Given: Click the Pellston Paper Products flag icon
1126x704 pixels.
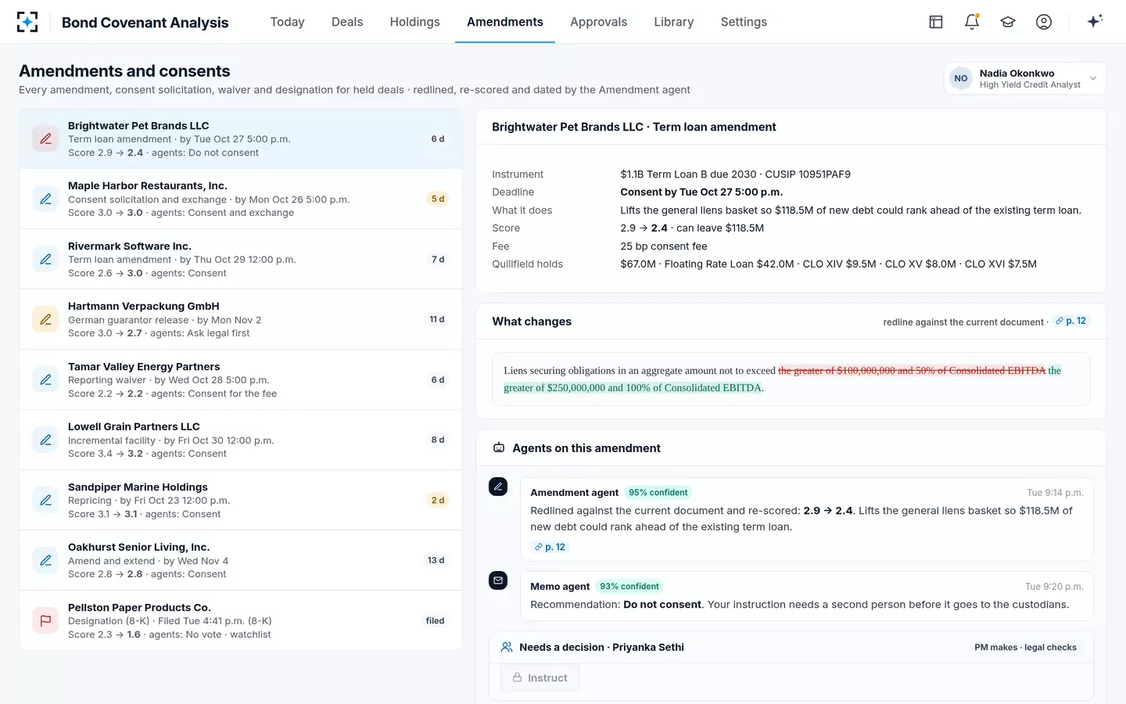Looking at the screenshot, I should click(45, 620).
